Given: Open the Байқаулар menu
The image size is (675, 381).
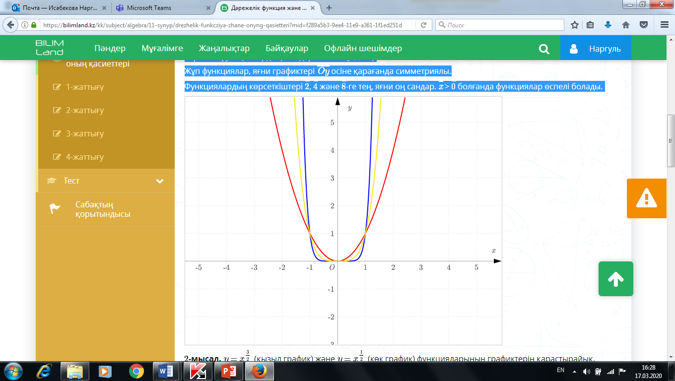Looking at the screenshot, I should click(x=287, y=49).
